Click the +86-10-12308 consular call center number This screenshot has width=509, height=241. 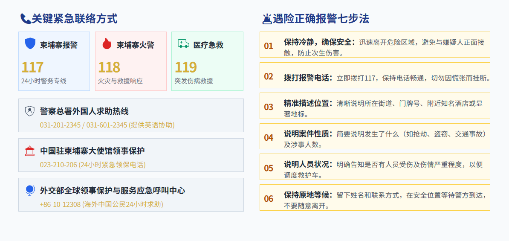point(60,204)
